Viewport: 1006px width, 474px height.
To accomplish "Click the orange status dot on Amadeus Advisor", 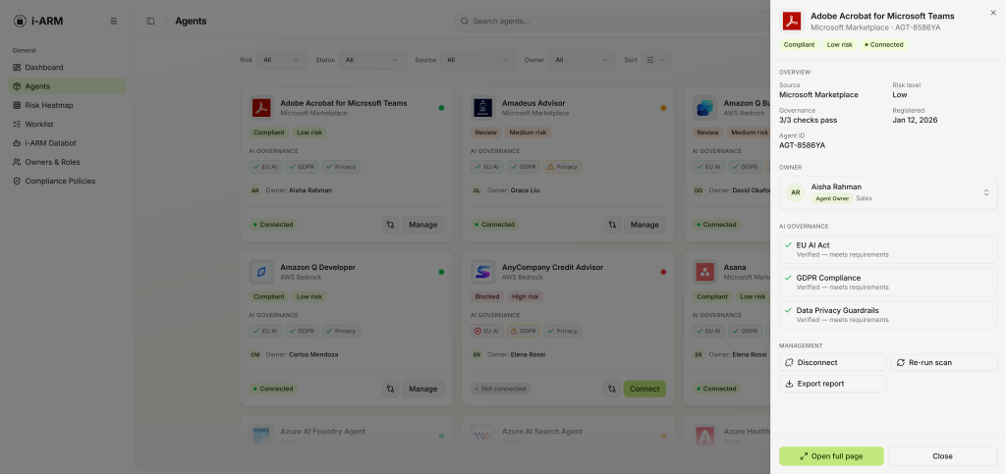I will [663, 108].
